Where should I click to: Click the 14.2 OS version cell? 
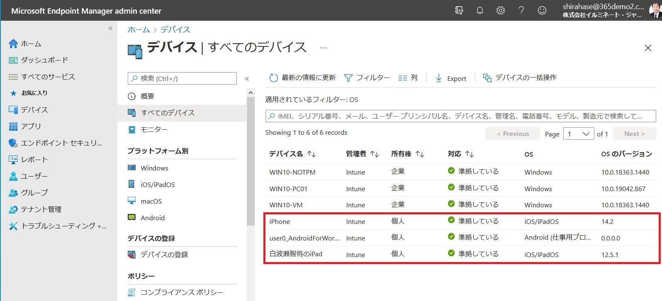tap(607, 221)
